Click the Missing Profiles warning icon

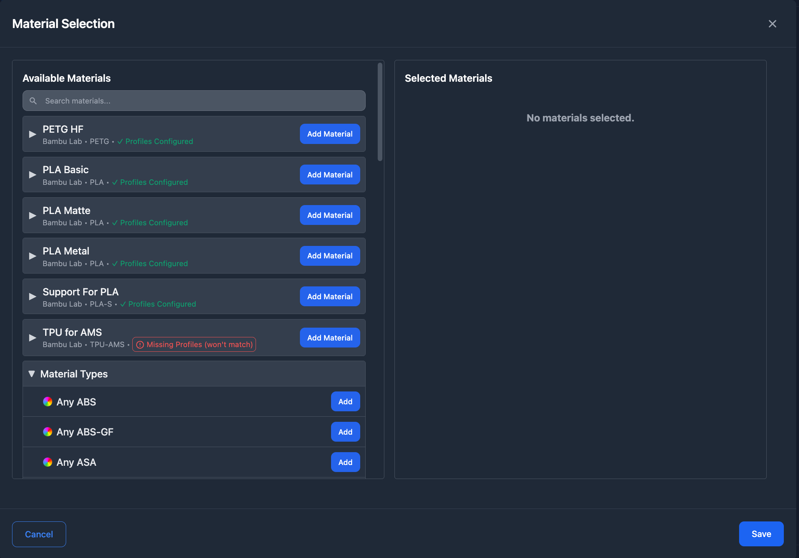coord(140,345)
